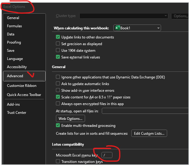
Task: Click the When calculating this workbook label
Action: [81, 28]
